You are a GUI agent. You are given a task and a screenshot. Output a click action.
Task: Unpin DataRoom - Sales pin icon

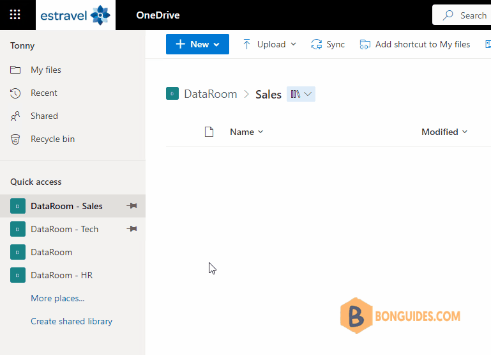point(132,206)
